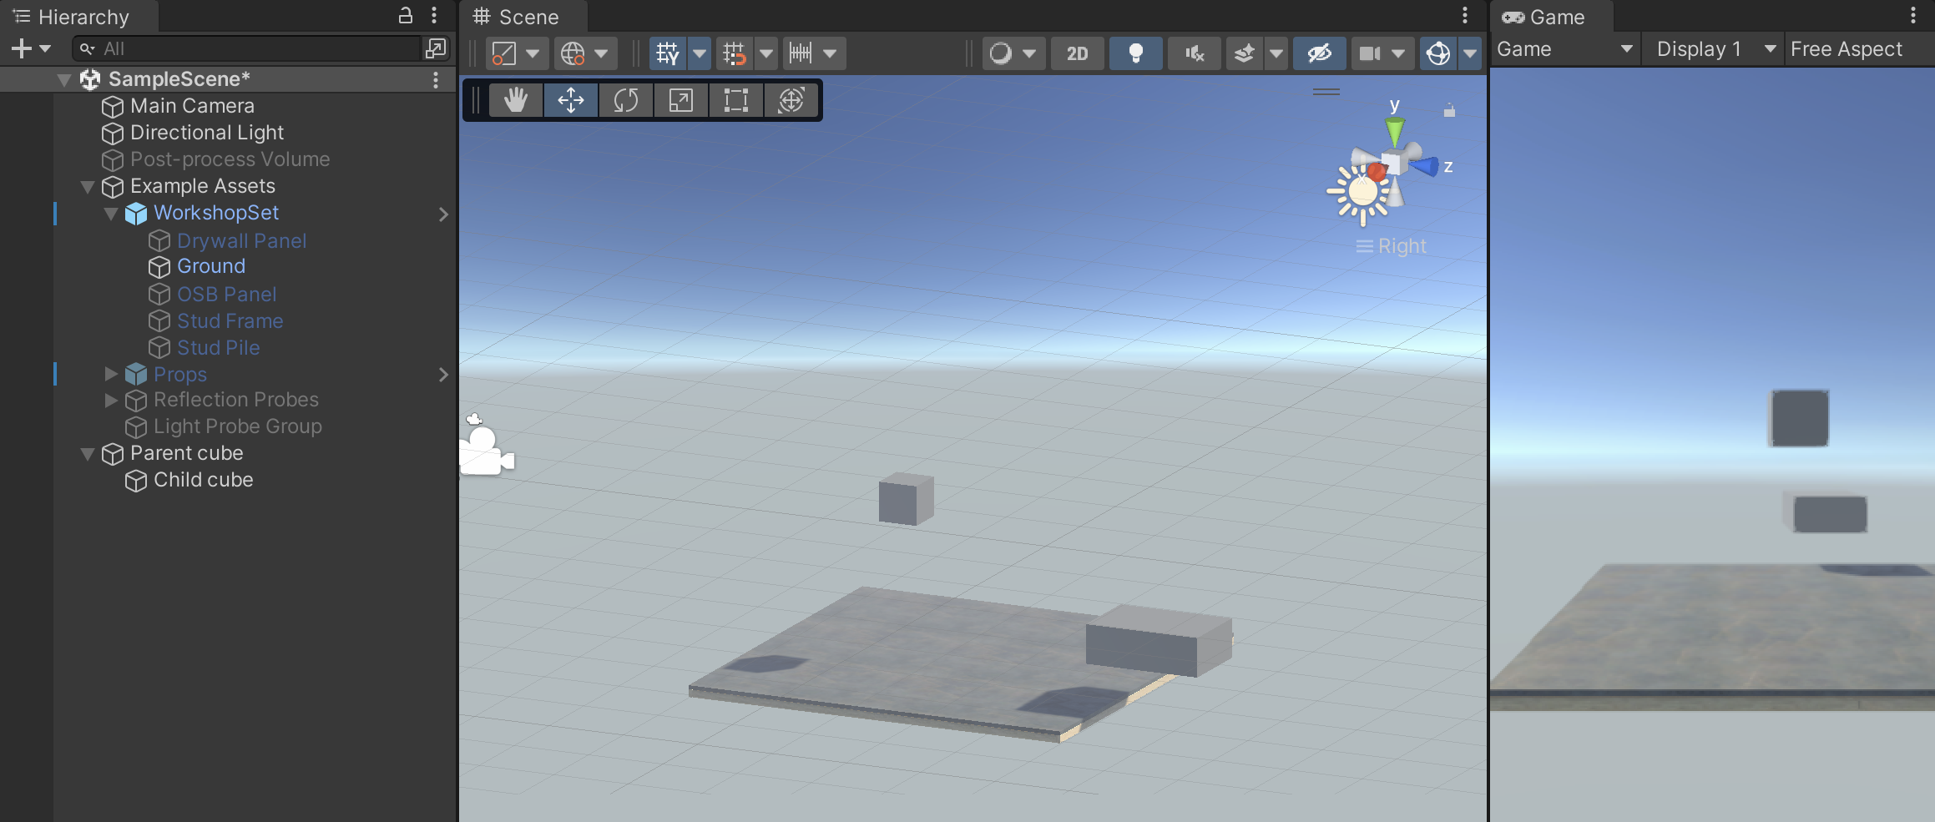Switch to the Game tab
Viewport: 1935px width, 822px height.
tap(1550, 17)
